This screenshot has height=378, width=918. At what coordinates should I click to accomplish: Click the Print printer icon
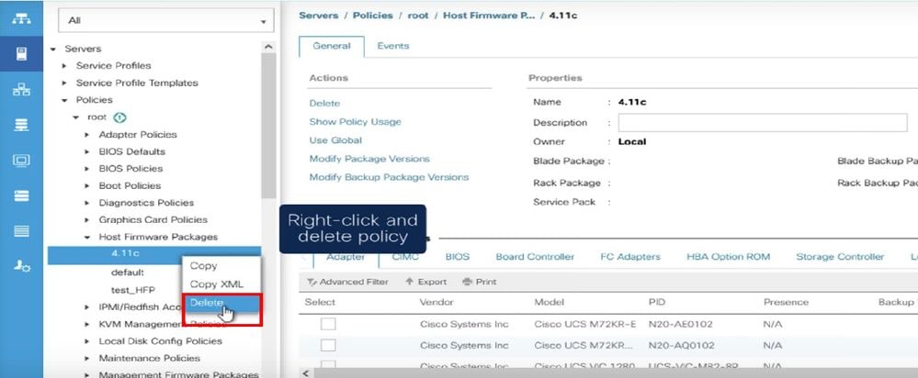[x=467, y=282]
